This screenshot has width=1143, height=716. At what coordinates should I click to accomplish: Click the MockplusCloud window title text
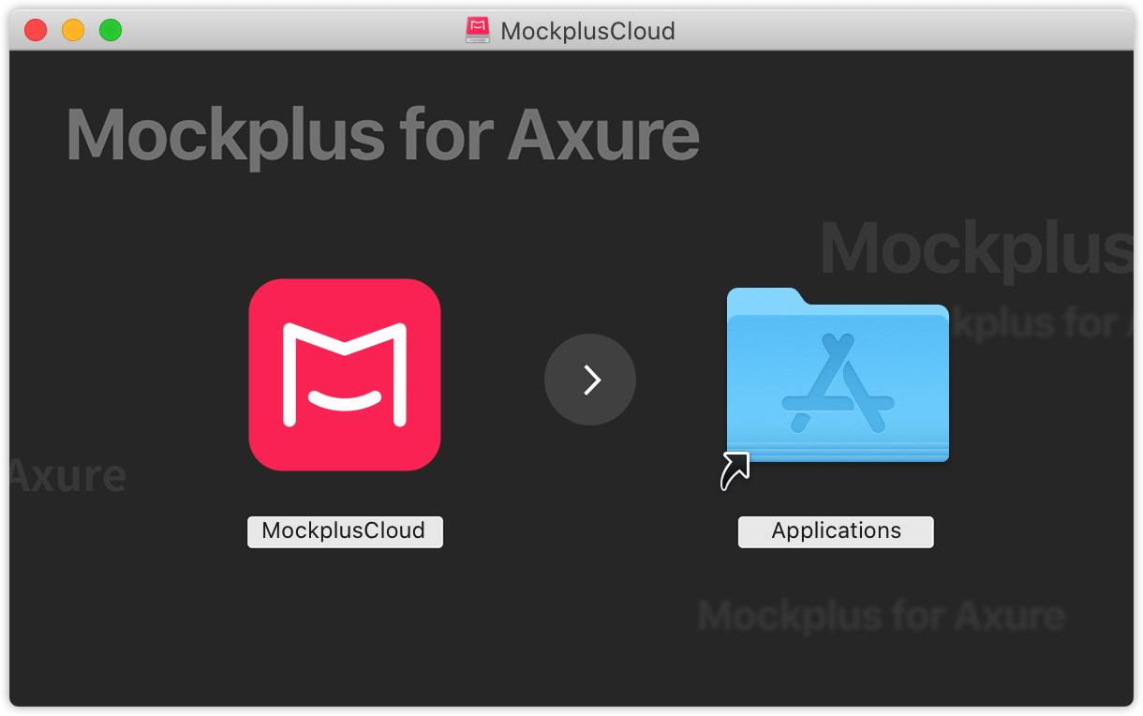[x=587, y=31]
